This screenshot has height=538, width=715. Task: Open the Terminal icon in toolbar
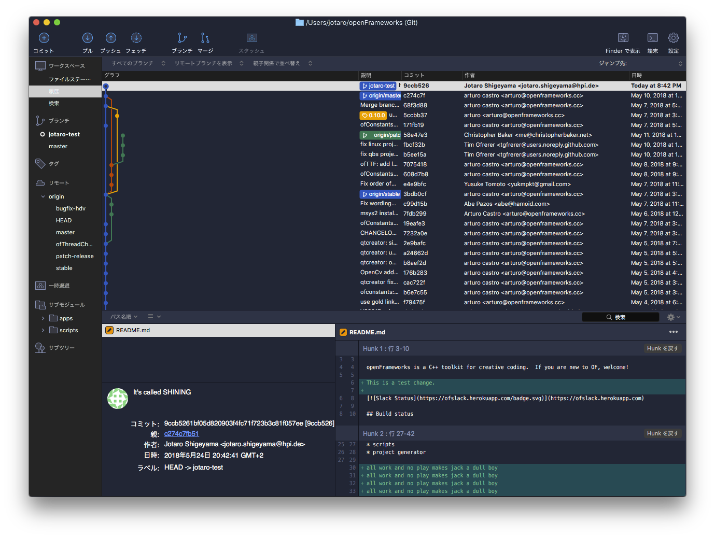(652, 38)
